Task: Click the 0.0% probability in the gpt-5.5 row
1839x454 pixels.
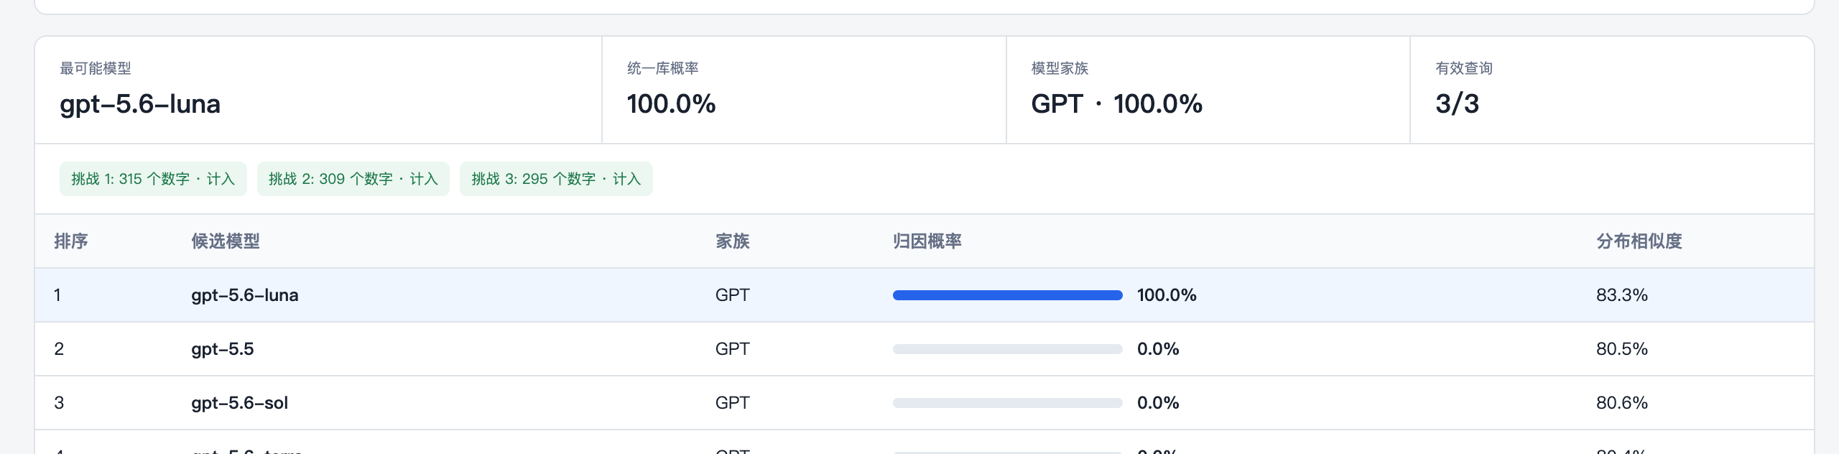Action: 1158,349
